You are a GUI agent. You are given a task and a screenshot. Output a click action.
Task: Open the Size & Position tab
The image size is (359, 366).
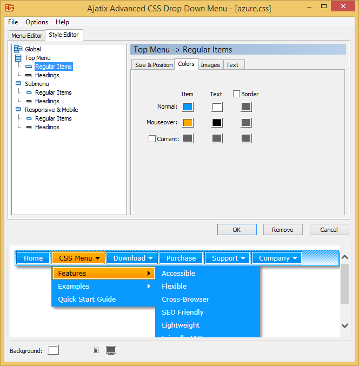pyautogui.click(x=154, y=65)
